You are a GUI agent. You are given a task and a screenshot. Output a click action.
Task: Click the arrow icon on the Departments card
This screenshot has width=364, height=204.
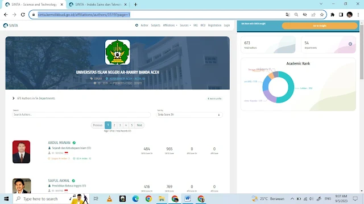(x=350, y=44)
